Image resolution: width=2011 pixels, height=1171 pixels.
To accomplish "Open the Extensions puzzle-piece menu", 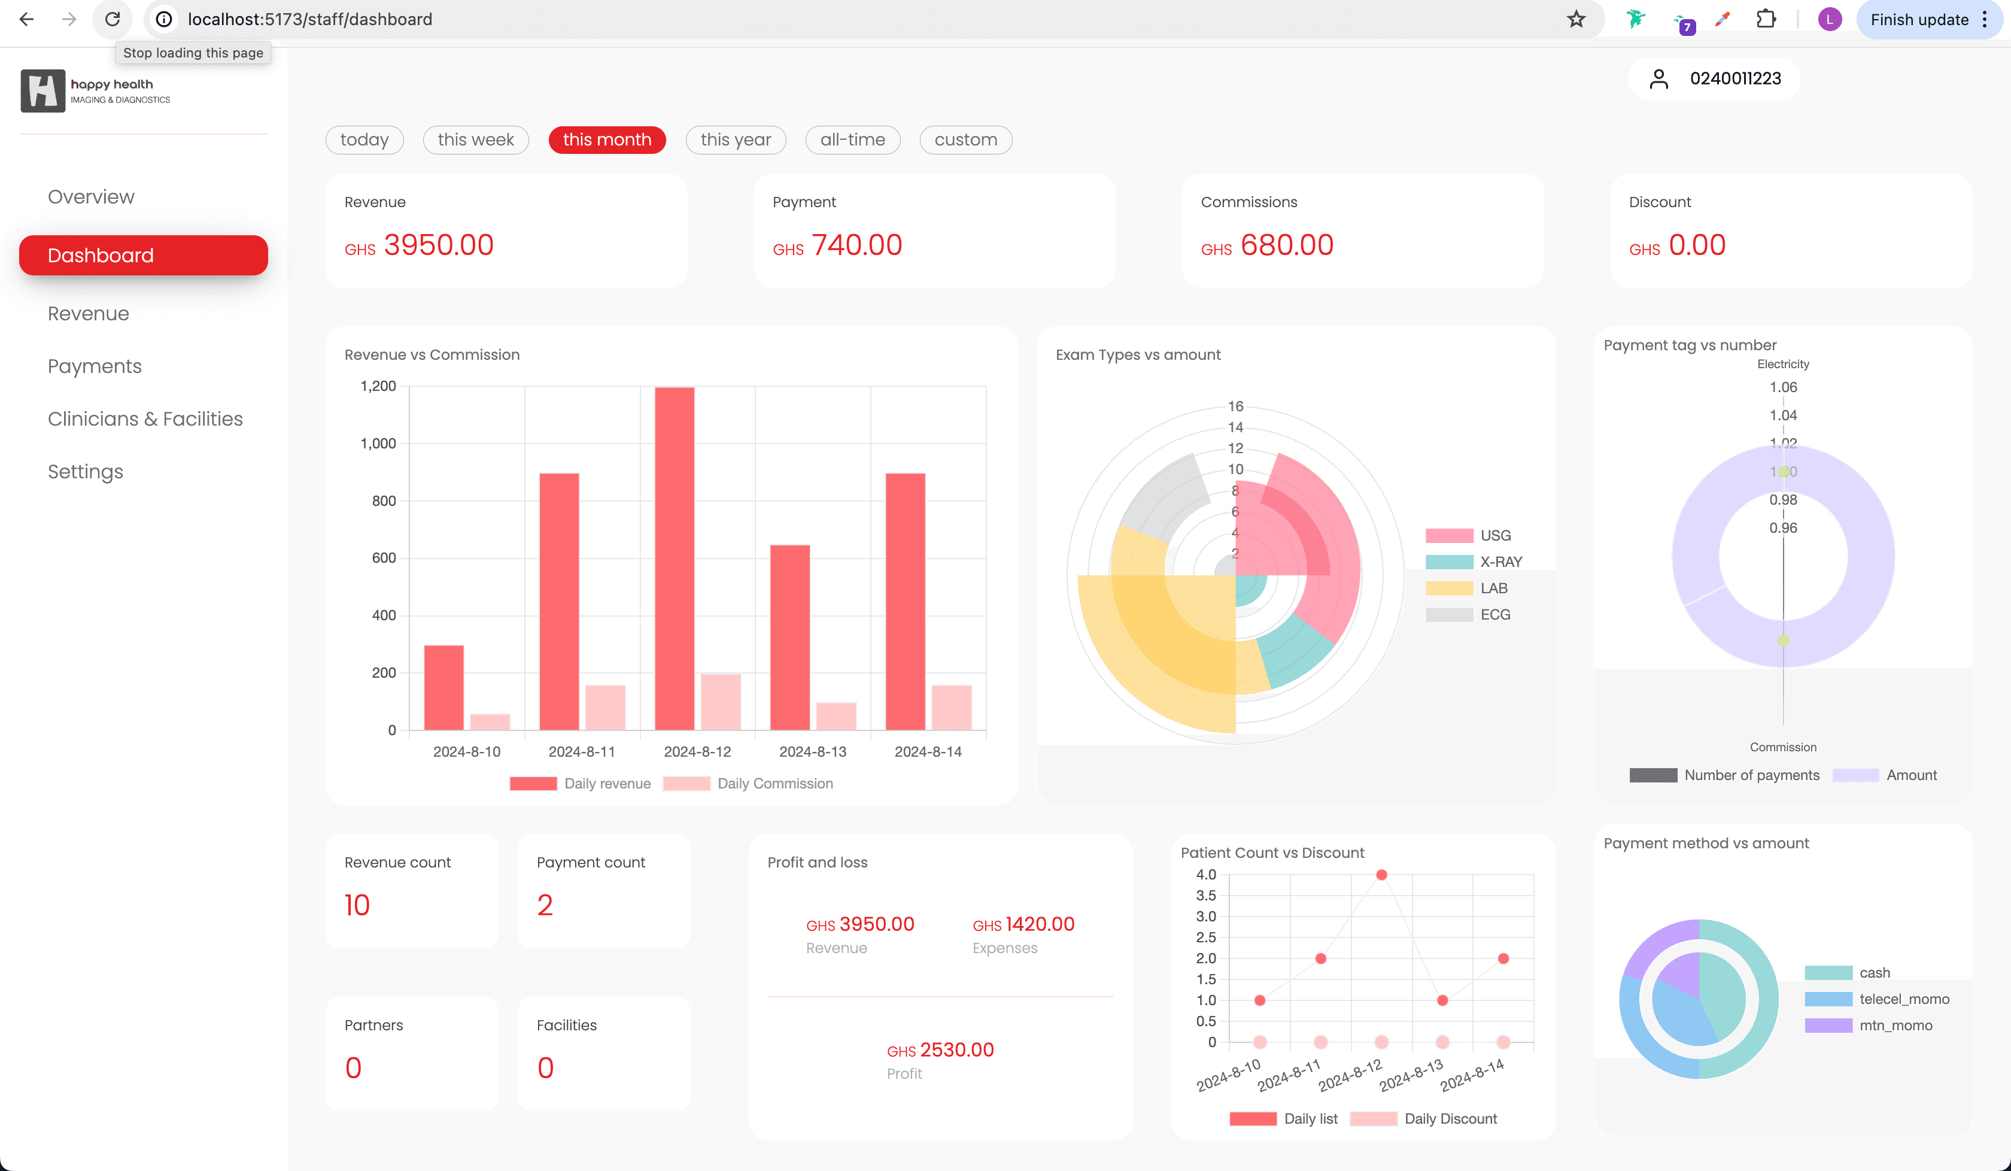I will click(x=1766, y=19).
